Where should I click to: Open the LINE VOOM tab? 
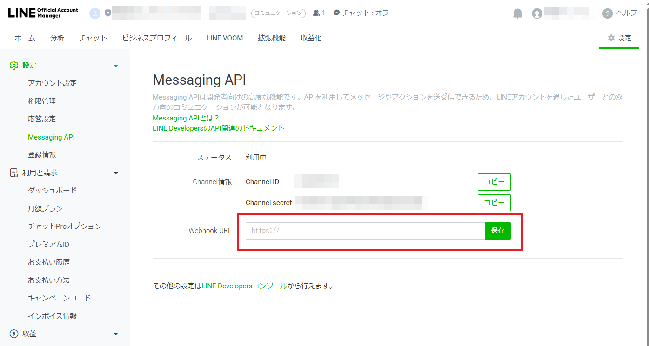(225, 38)
